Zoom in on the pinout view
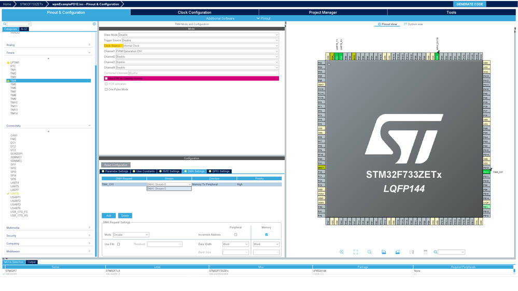This screenshot has width=518, height=291. coord(342,252)
